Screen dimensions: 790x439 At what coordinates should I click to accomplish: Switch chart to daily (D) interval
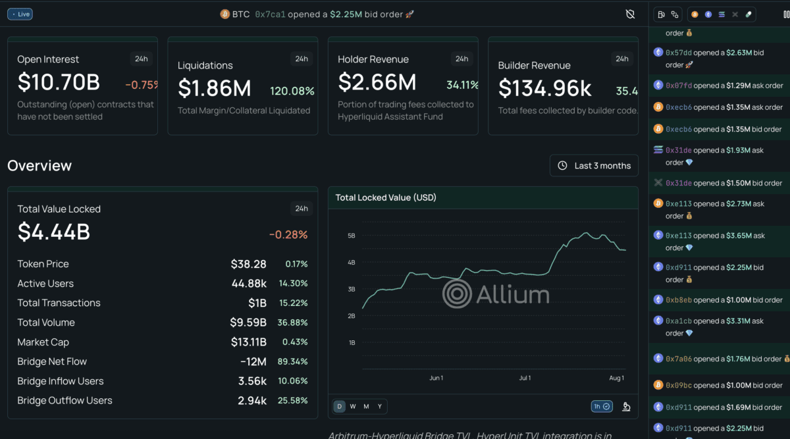[340, 407]
